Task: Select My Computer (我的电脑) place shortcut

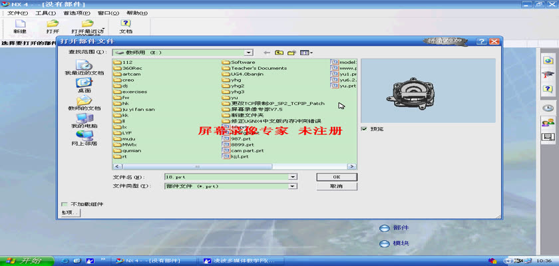Action: [84, 120]
